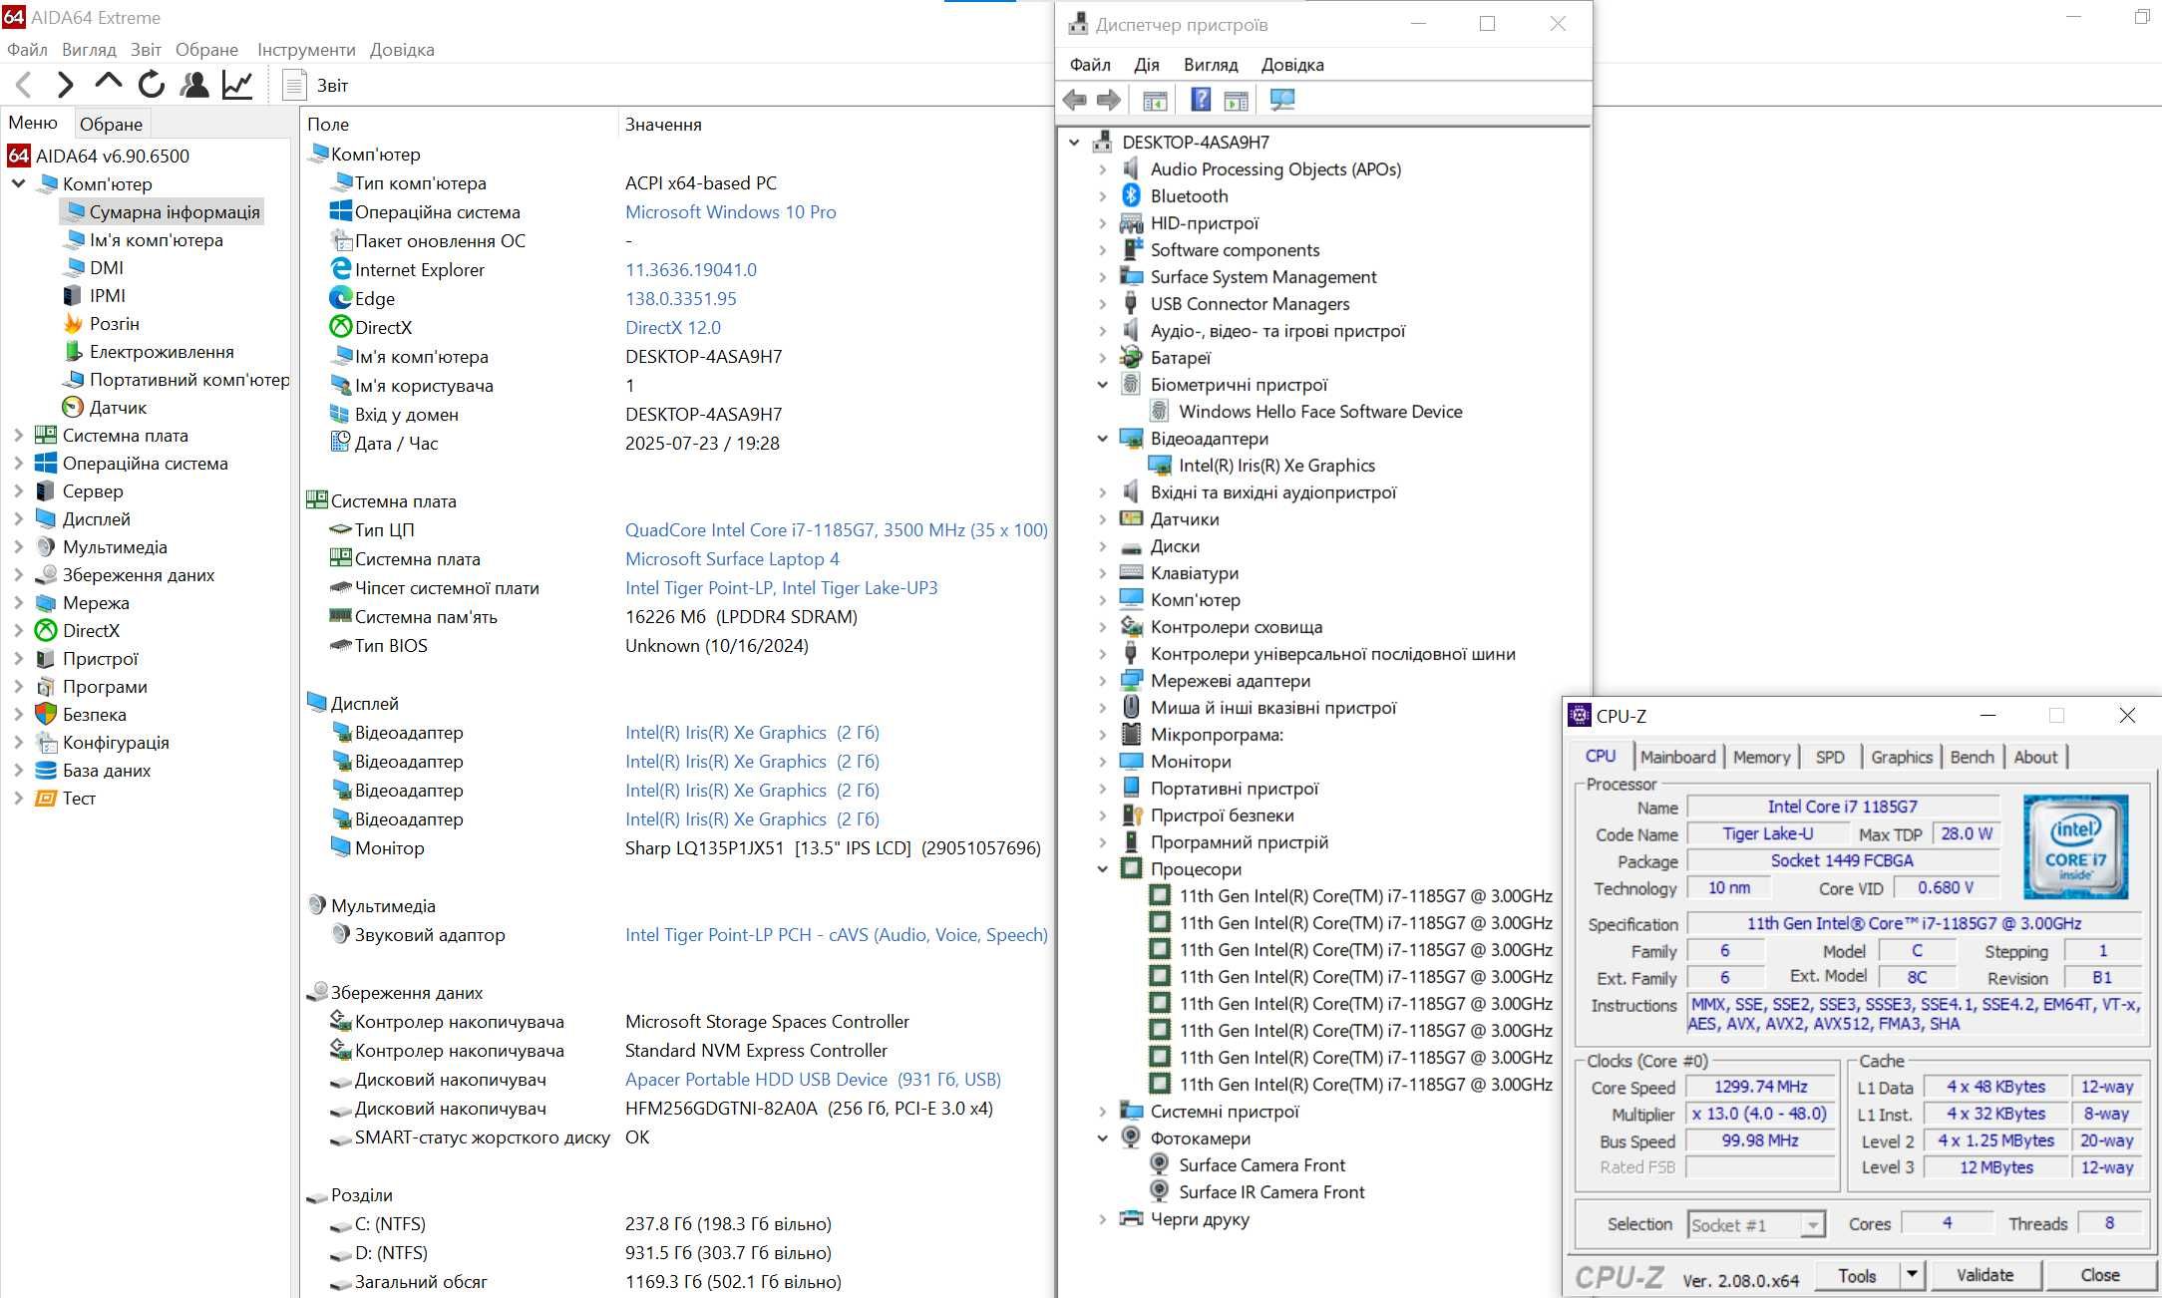Expand Мережеві адаптери in Device Manager
Screen dimensions: 2162x1298
[x=1103, y=681]
